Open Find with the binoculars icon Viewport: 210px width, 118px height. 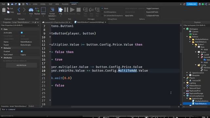[x=31, y=10]
